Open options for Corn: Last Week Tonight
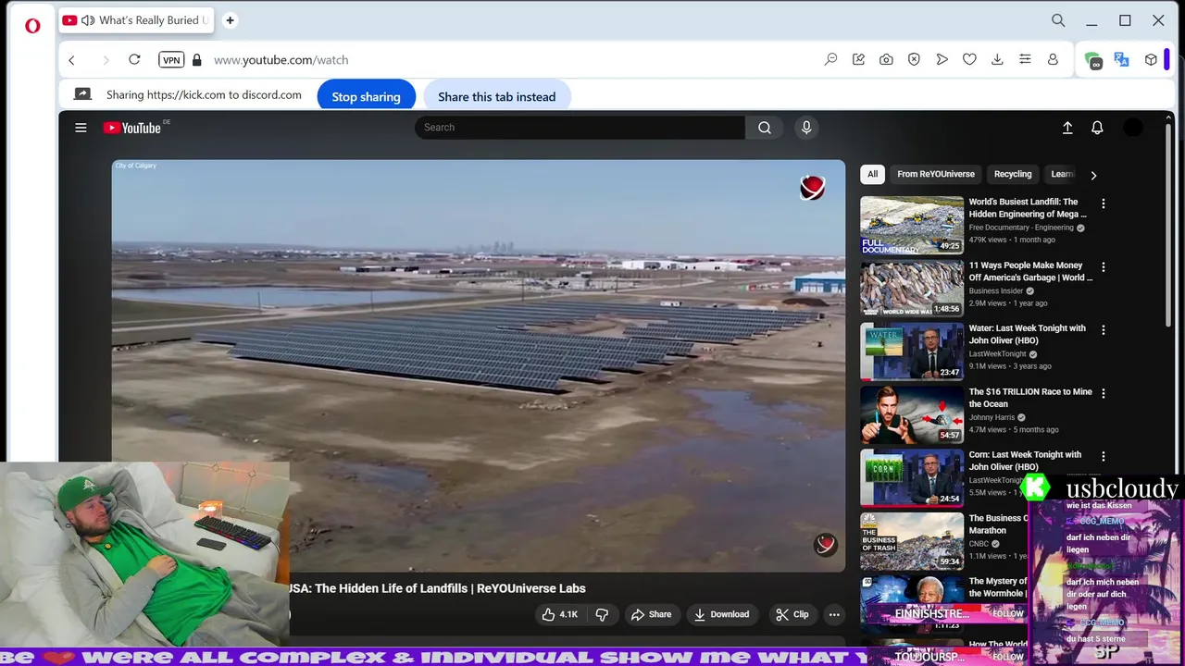This screenshot has height=666, width=1185. (x=1103, y=456)
